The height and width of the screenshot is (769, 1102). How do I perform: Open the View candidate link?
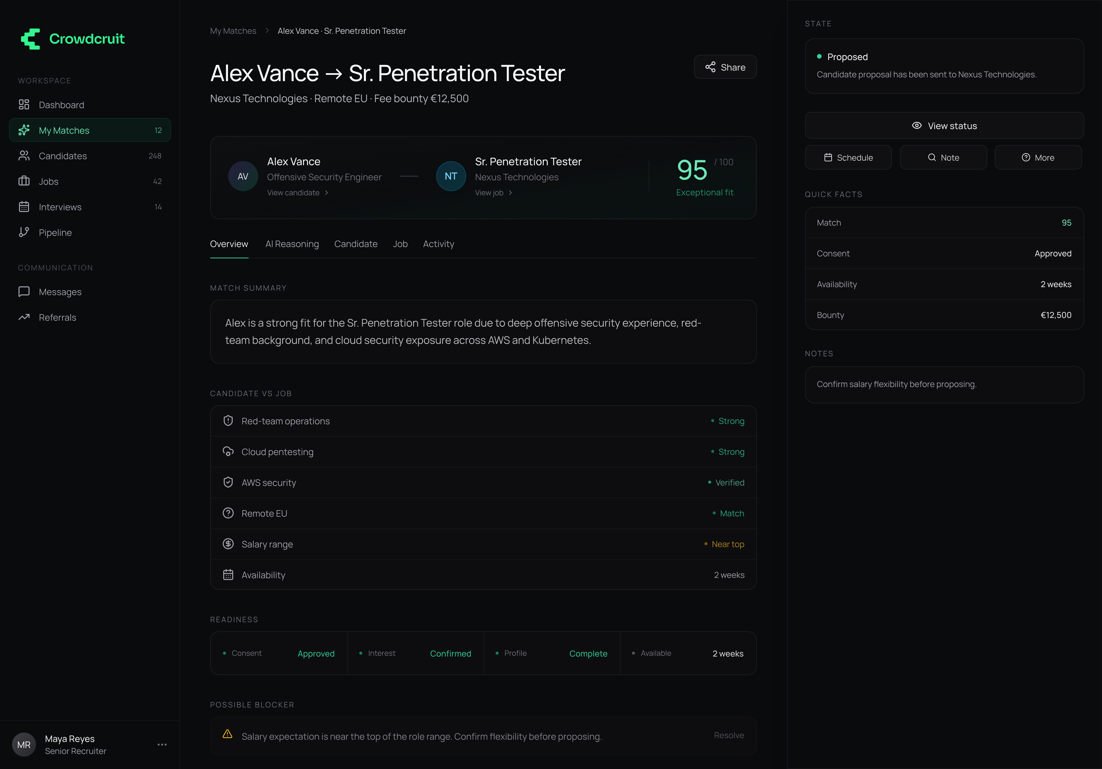coord(293,193)
